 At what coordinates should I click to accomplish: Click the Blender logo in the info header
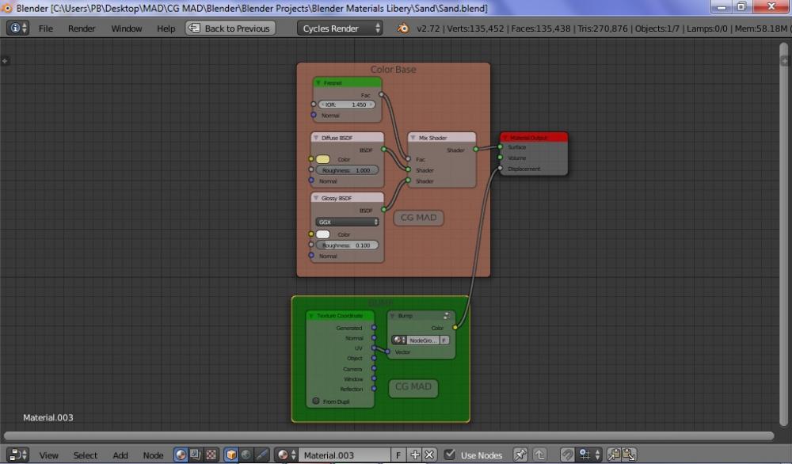[x=403, y=29]
